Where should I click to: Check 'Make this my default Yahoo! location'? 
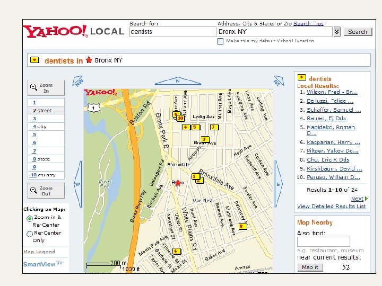[x=220, y=41]
